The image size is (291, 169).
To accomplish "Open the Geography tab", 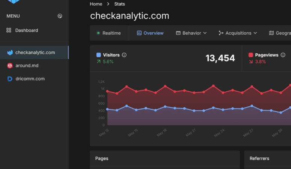I will pos(280,33).
